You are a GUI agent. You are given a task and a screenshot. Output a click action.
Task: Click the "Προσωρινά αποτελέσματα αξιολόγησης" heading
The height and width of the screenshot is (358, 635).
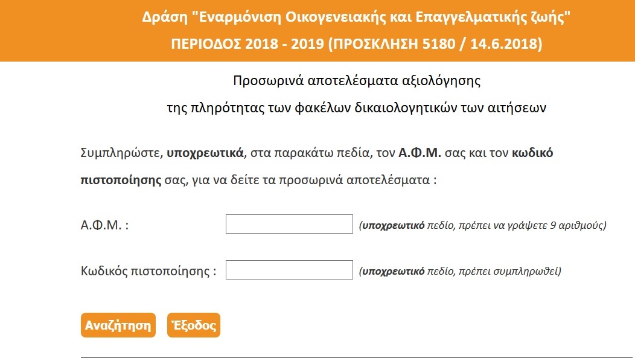pyautogui.click(x=356, y=80)
